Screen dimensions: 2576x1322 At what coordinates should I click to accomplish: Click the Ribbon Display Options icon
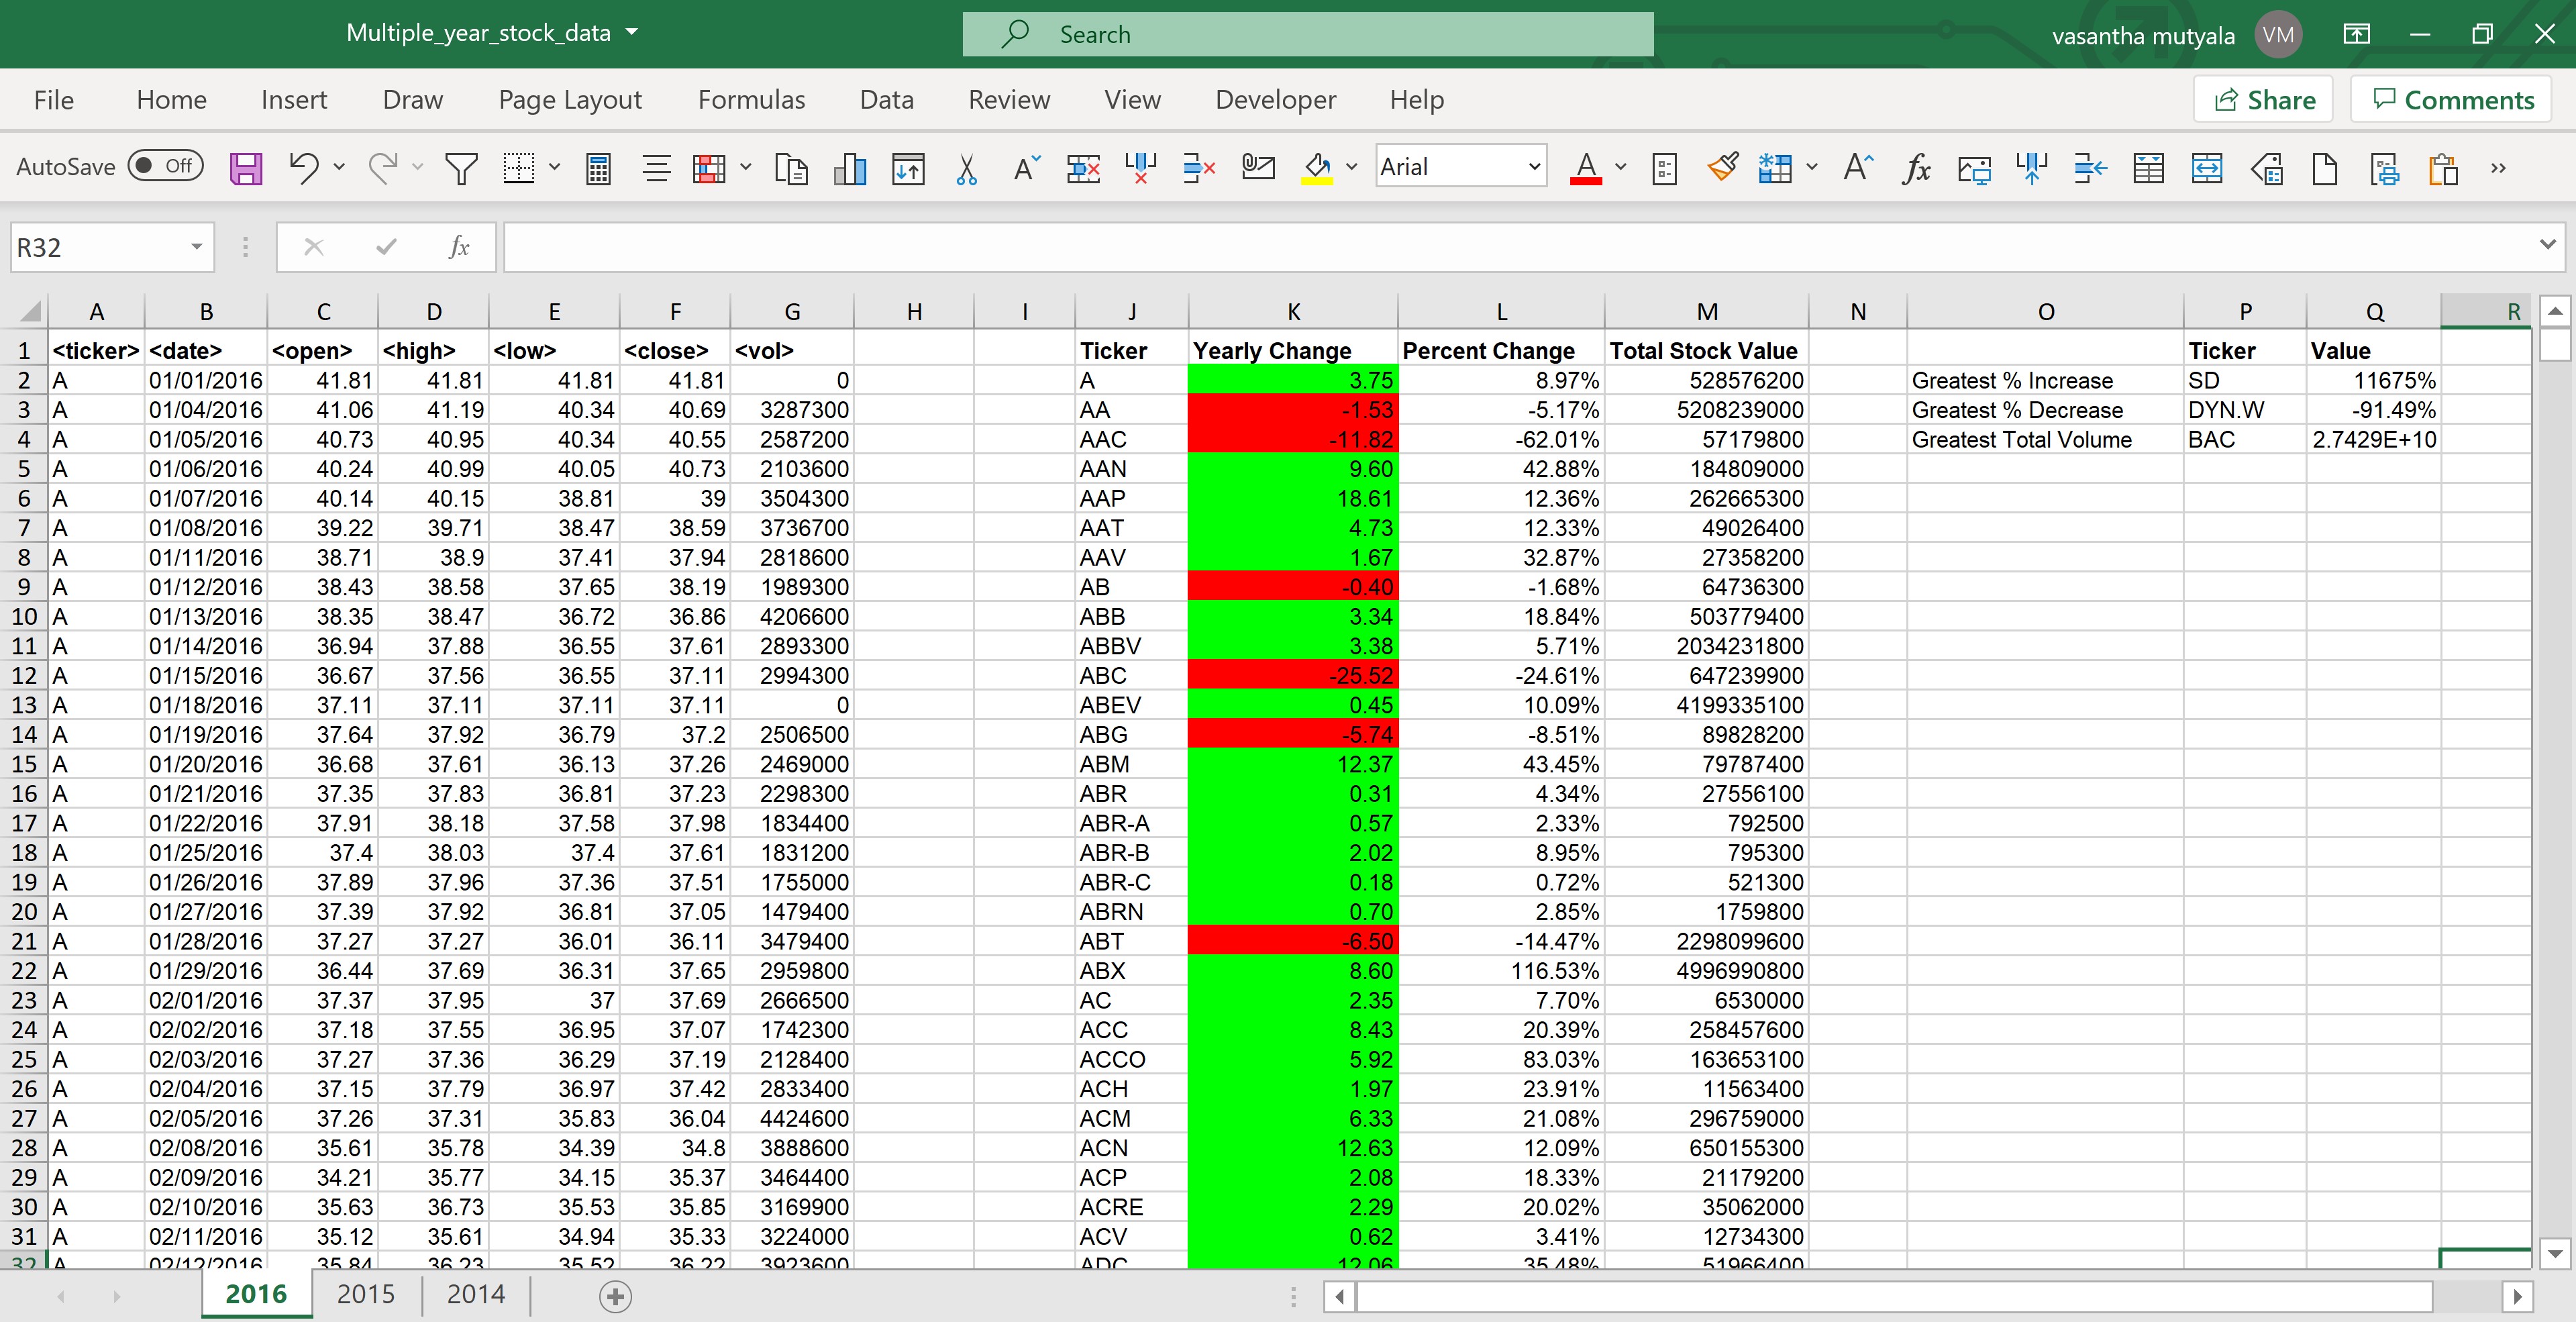2356,34
